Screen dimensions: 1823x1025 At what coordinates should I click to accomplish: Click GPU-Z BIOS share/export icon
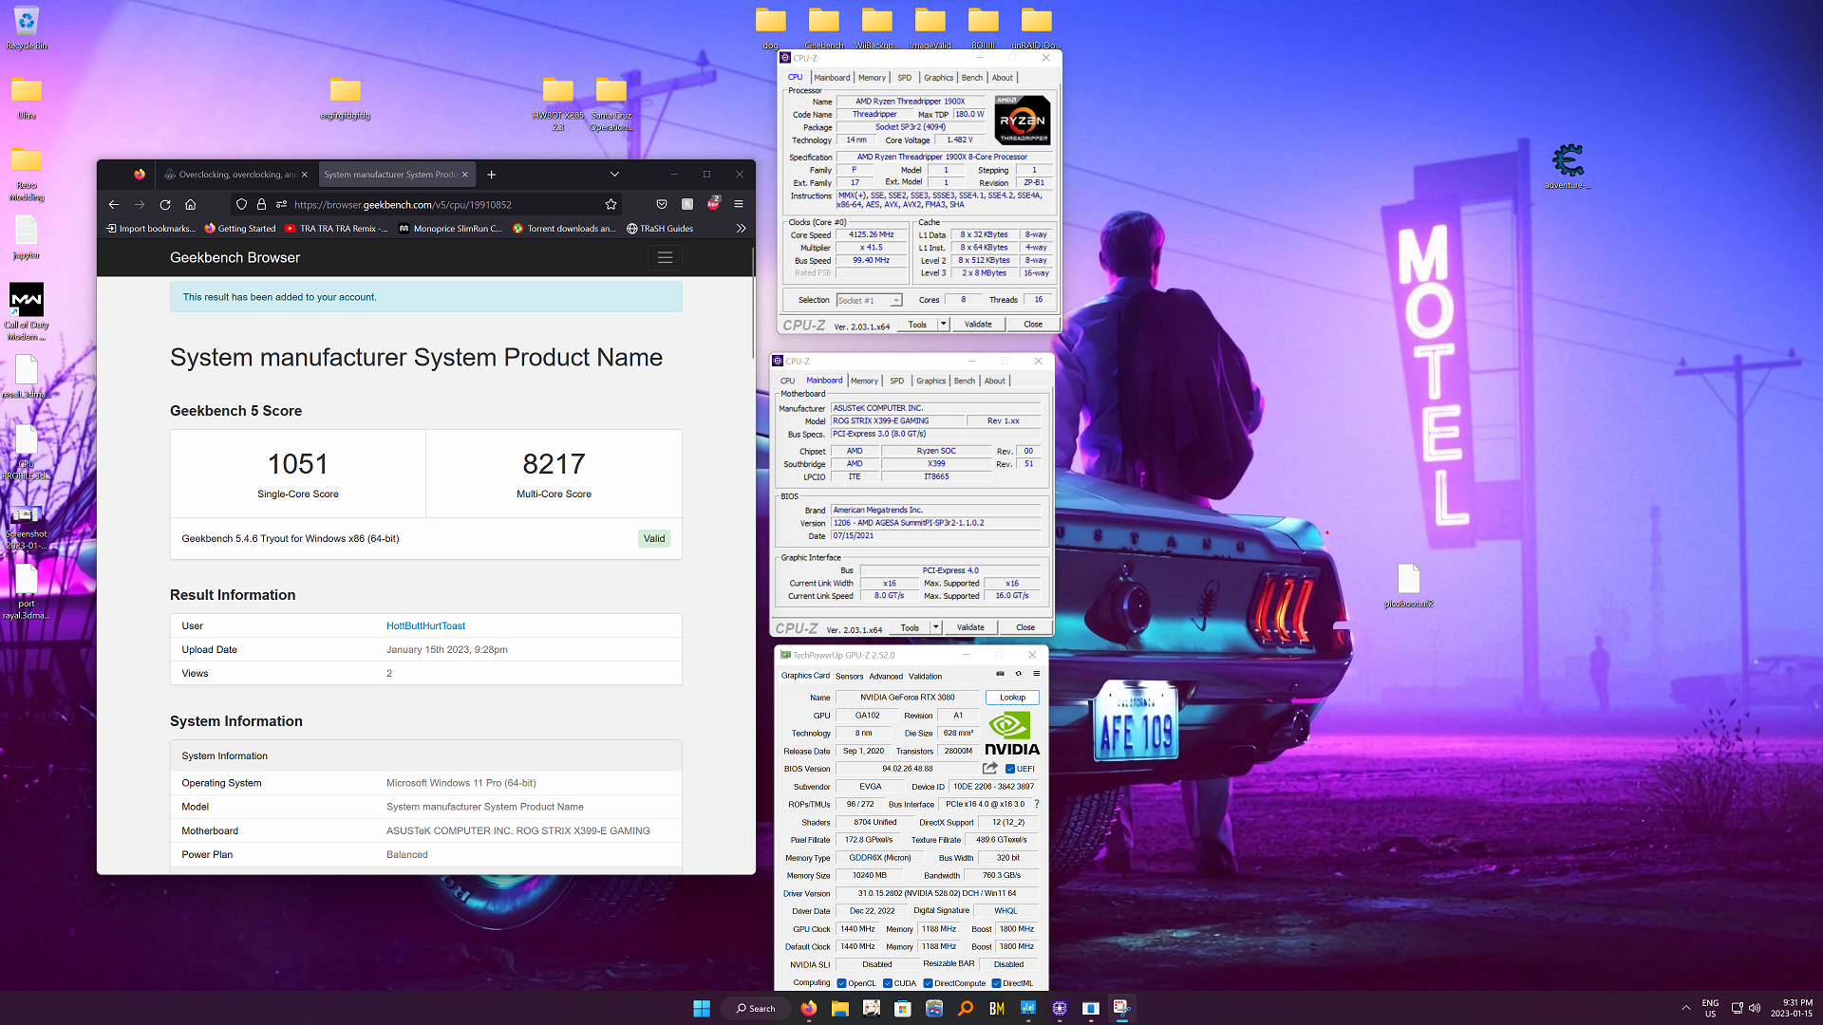coord(990,768)
